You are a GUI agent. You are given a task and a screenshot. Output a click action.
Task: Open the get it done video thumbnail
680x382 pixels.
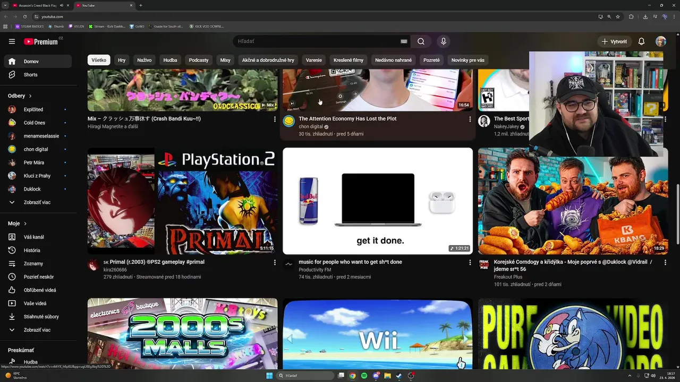click(x=378, y=201)
